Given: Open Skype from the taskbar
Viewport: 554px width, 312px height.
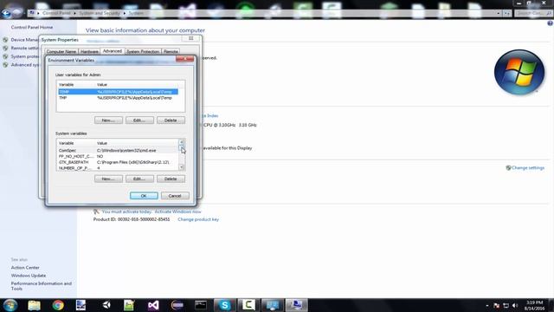Looking at the screenshot, I should click(x=225, y=305).
